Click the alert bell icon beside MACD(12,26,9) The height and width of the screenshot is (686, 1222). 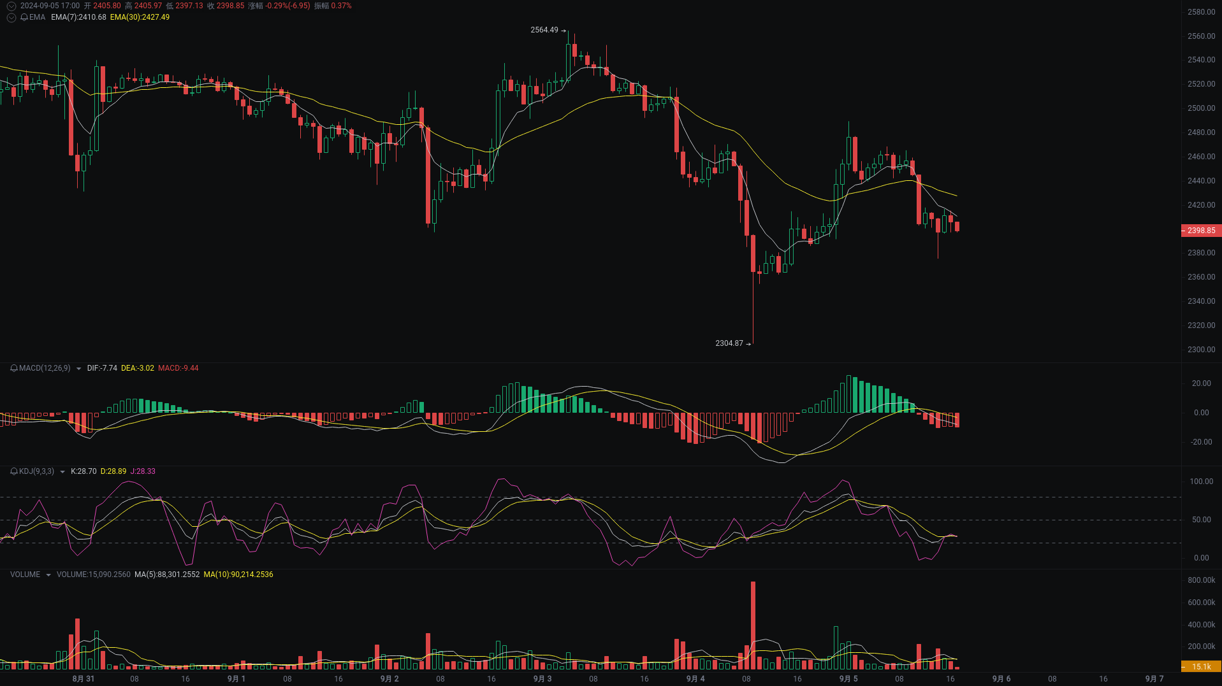pyautogui.click(x=14, y=368)
